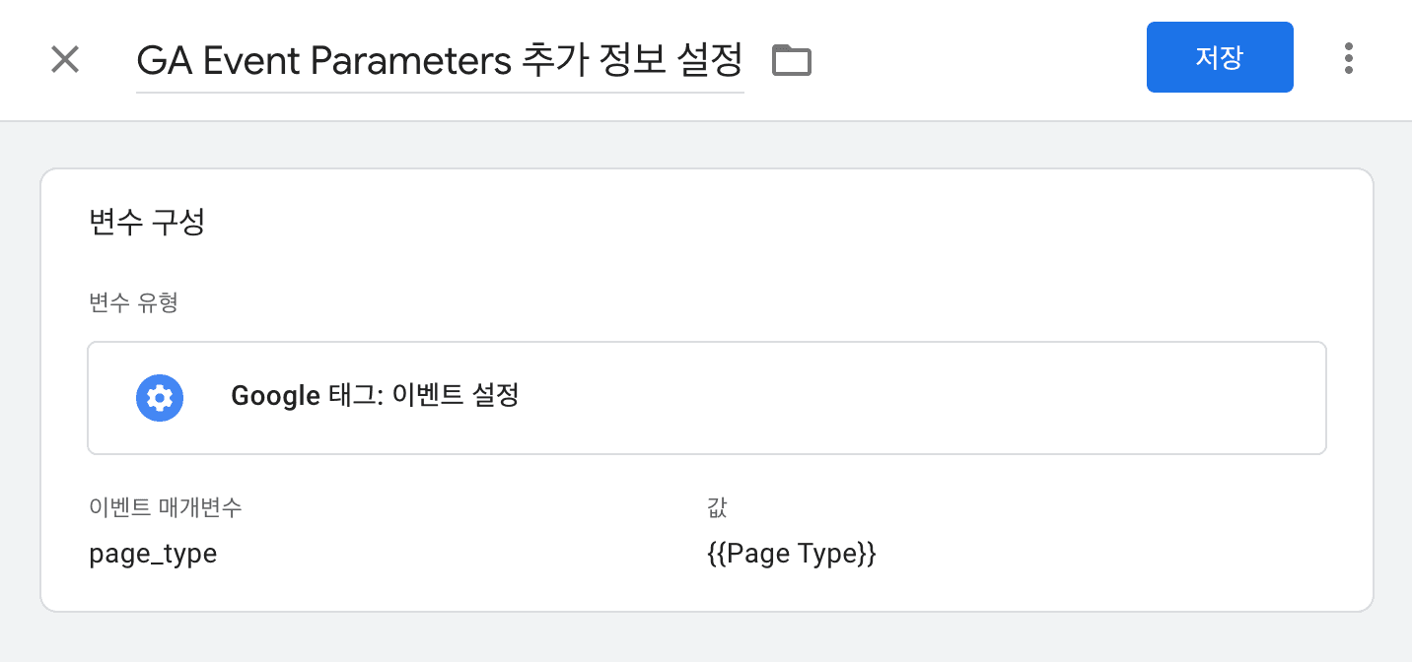Select the Google 태그: 이벤트 설정 variable type card
Viewport: 1412px width, 662px height.
tap(707, 398)
